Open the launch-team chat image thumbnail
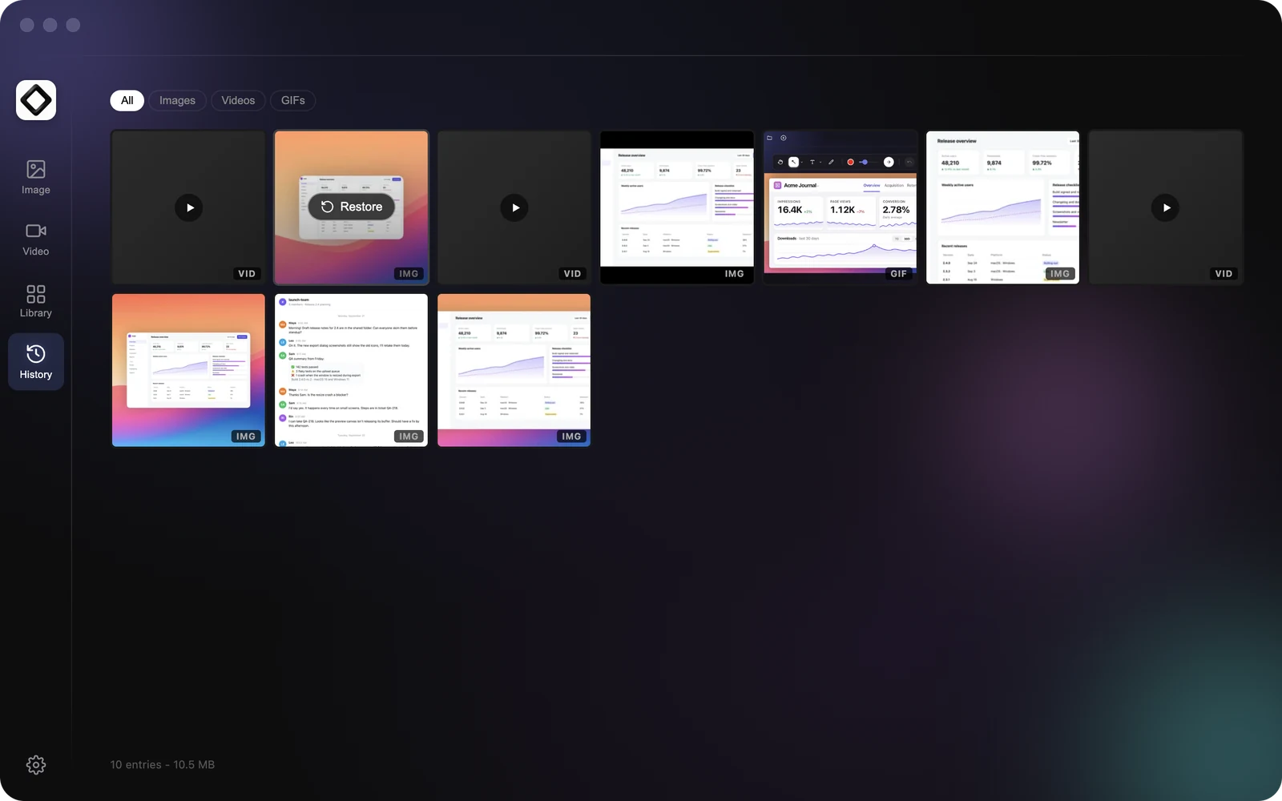Image resolution: width=1282 pixels, height=801 pixels. (x=352, y=370)
